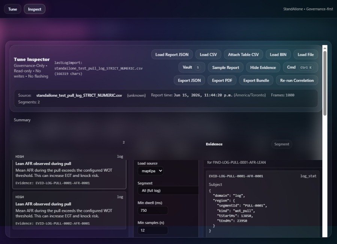Toggle the Hide Evidence button
This screenshot has height=244, width=337.
coord(263,67)
